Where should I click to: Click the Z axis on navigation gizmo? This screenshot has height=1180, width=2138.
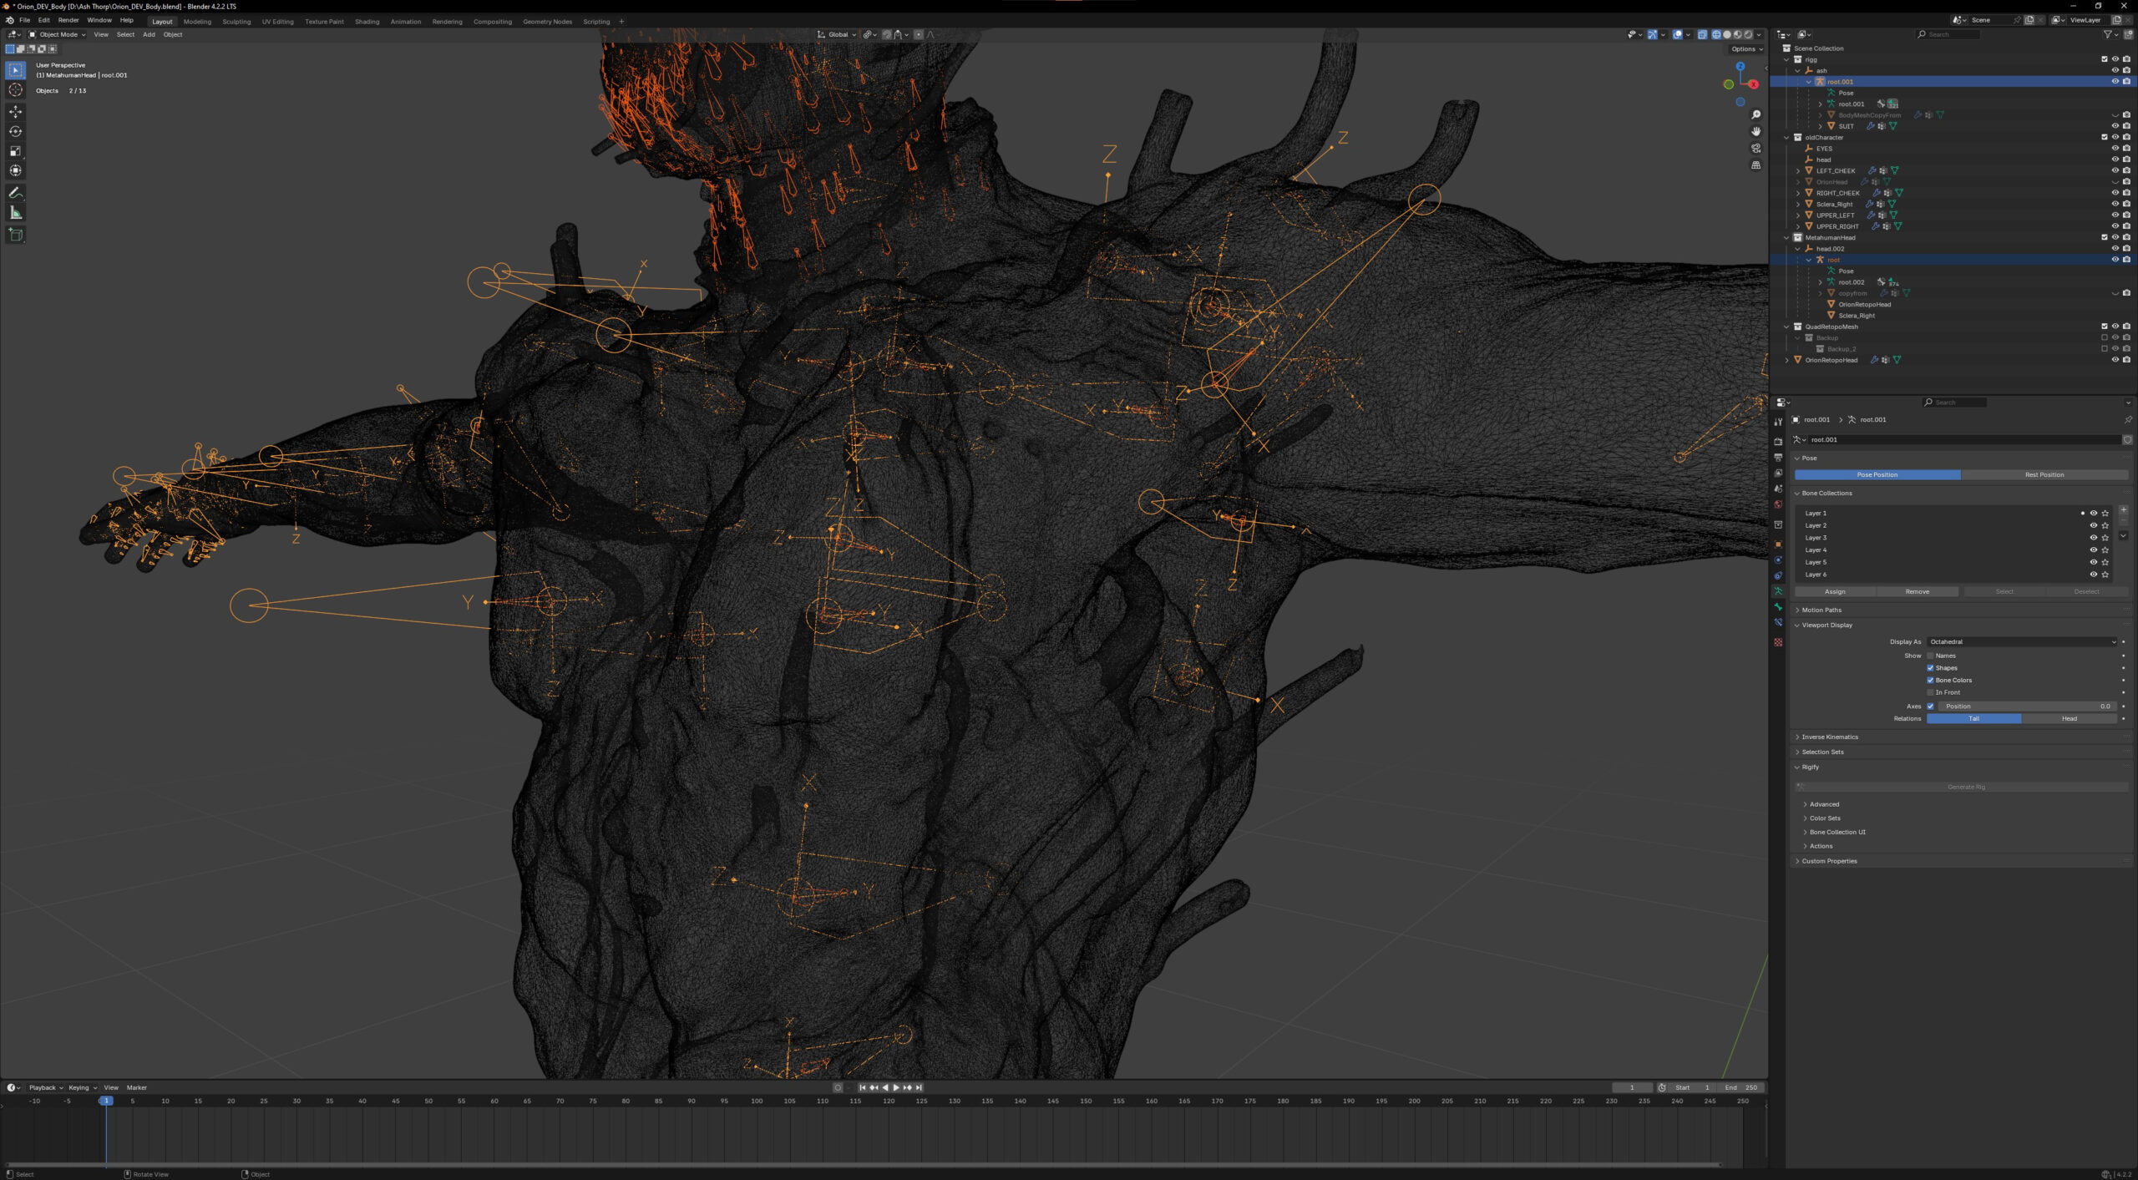click(1740, 67)
